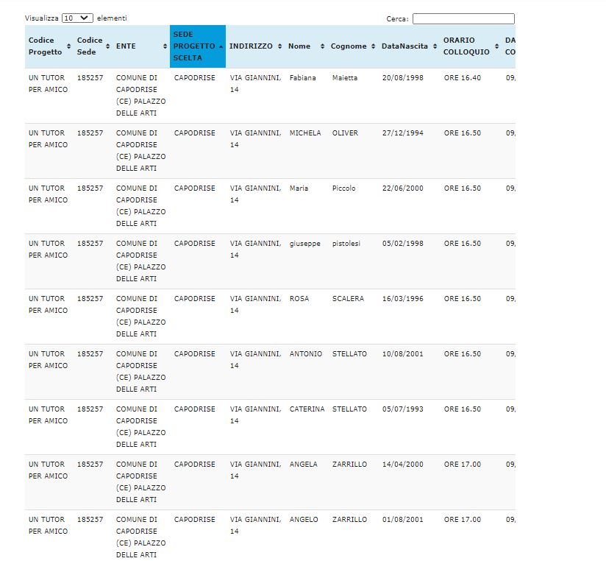Sort by Cognome arrows icon
The image size is (606, 561).
point(373,46)
